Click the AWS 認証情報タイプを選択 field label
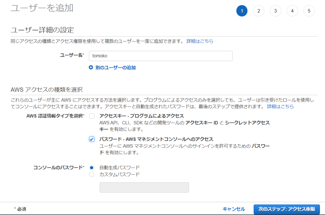The height and width of the screenshot is (215, 325). click(55, 116)
